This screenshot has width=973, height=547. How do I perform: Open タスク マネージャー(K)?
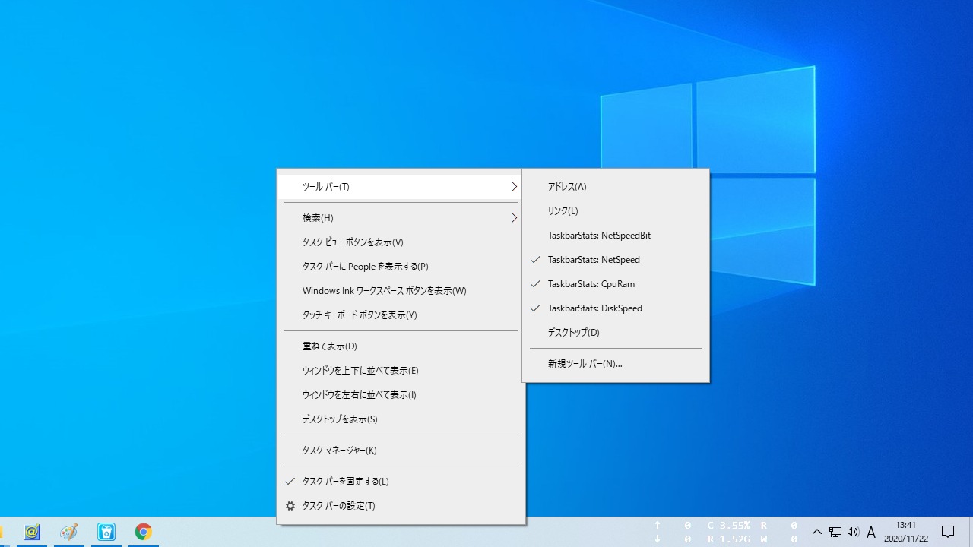click(x=401, y=451)
